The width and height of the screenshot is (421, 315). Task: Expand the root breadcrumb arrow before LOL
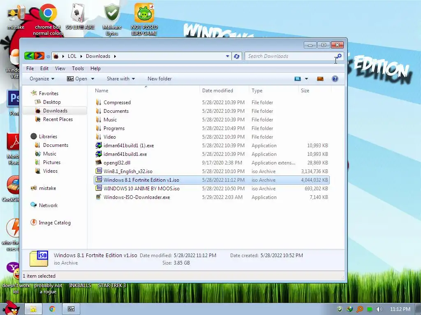(63, 56)
